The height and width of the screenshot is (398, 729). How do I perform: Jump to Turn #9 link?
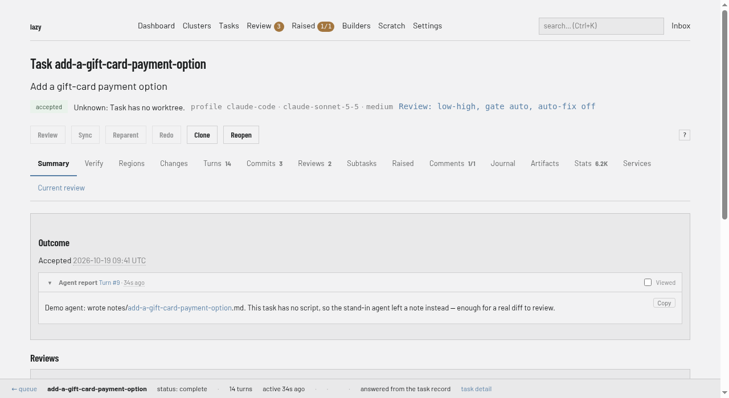[109, 283]
